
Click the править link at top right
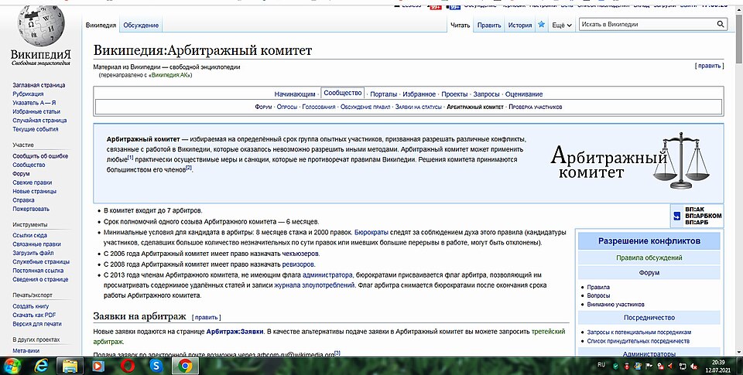pos(710,66)
